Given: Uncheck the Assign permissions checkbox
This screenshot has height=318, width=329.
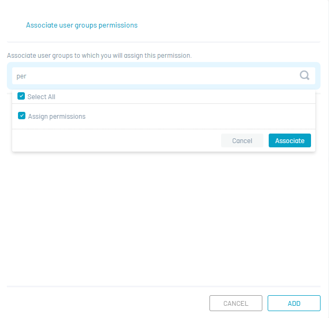Looking at the screenshot, I should [x=22, y=116].
